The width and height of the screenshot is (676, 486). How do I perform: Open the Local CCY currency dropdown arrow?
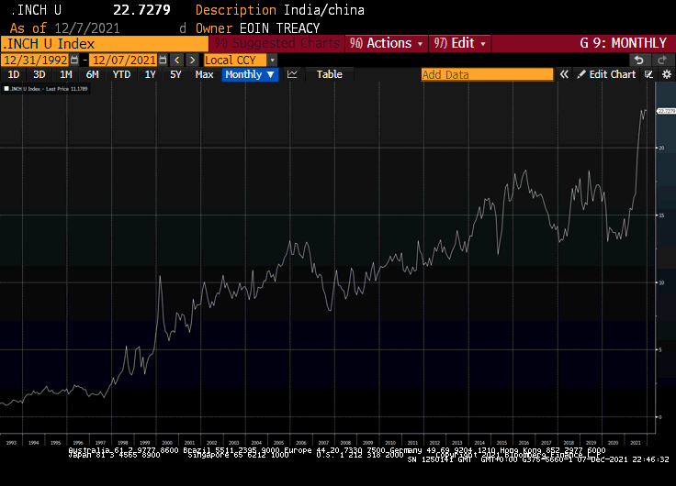click(272, 60)
